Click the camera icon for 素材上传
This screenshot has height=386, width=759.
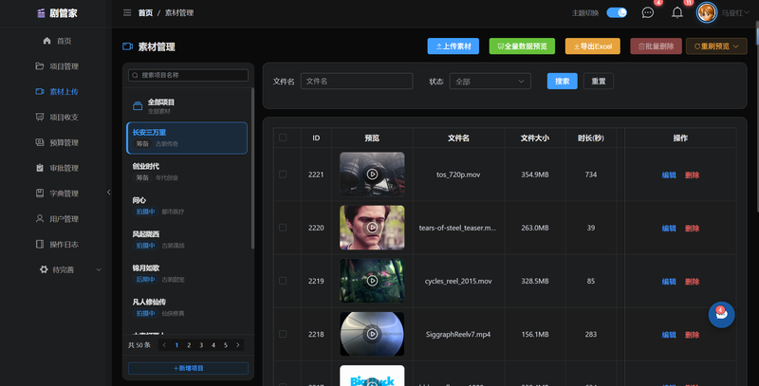click(40, 91)
